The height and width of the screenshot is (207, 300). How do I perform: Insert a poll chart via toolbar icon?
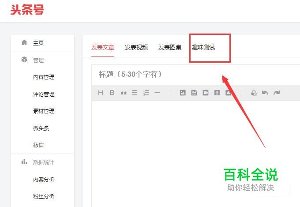228,93
